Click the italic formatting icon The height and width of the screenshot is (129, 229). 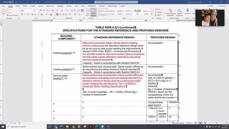coord(25,14)
